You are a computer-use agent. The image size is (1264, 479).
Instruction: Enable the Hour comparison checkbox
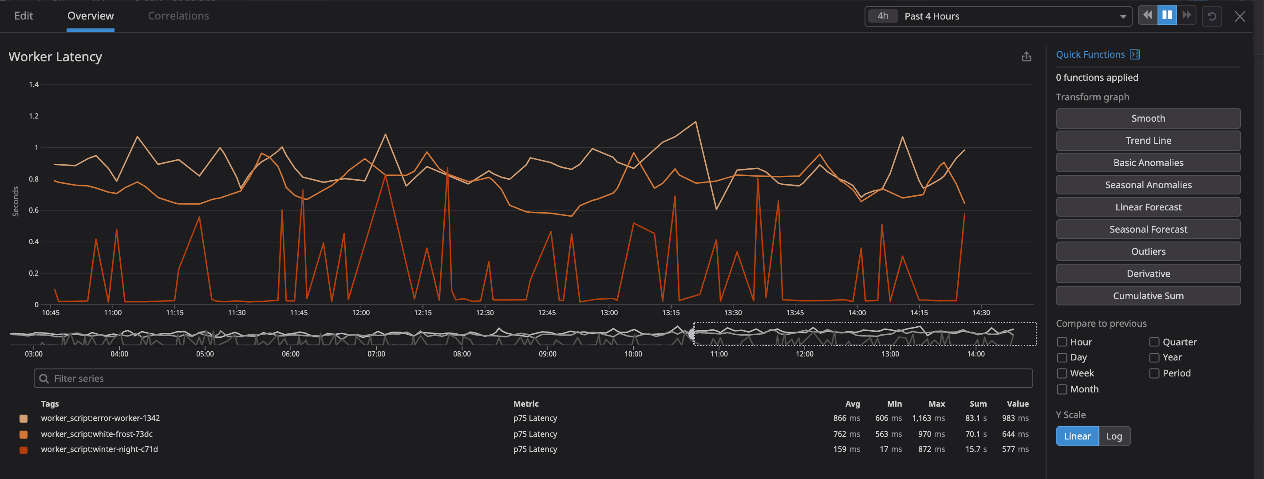(1063, 341)
